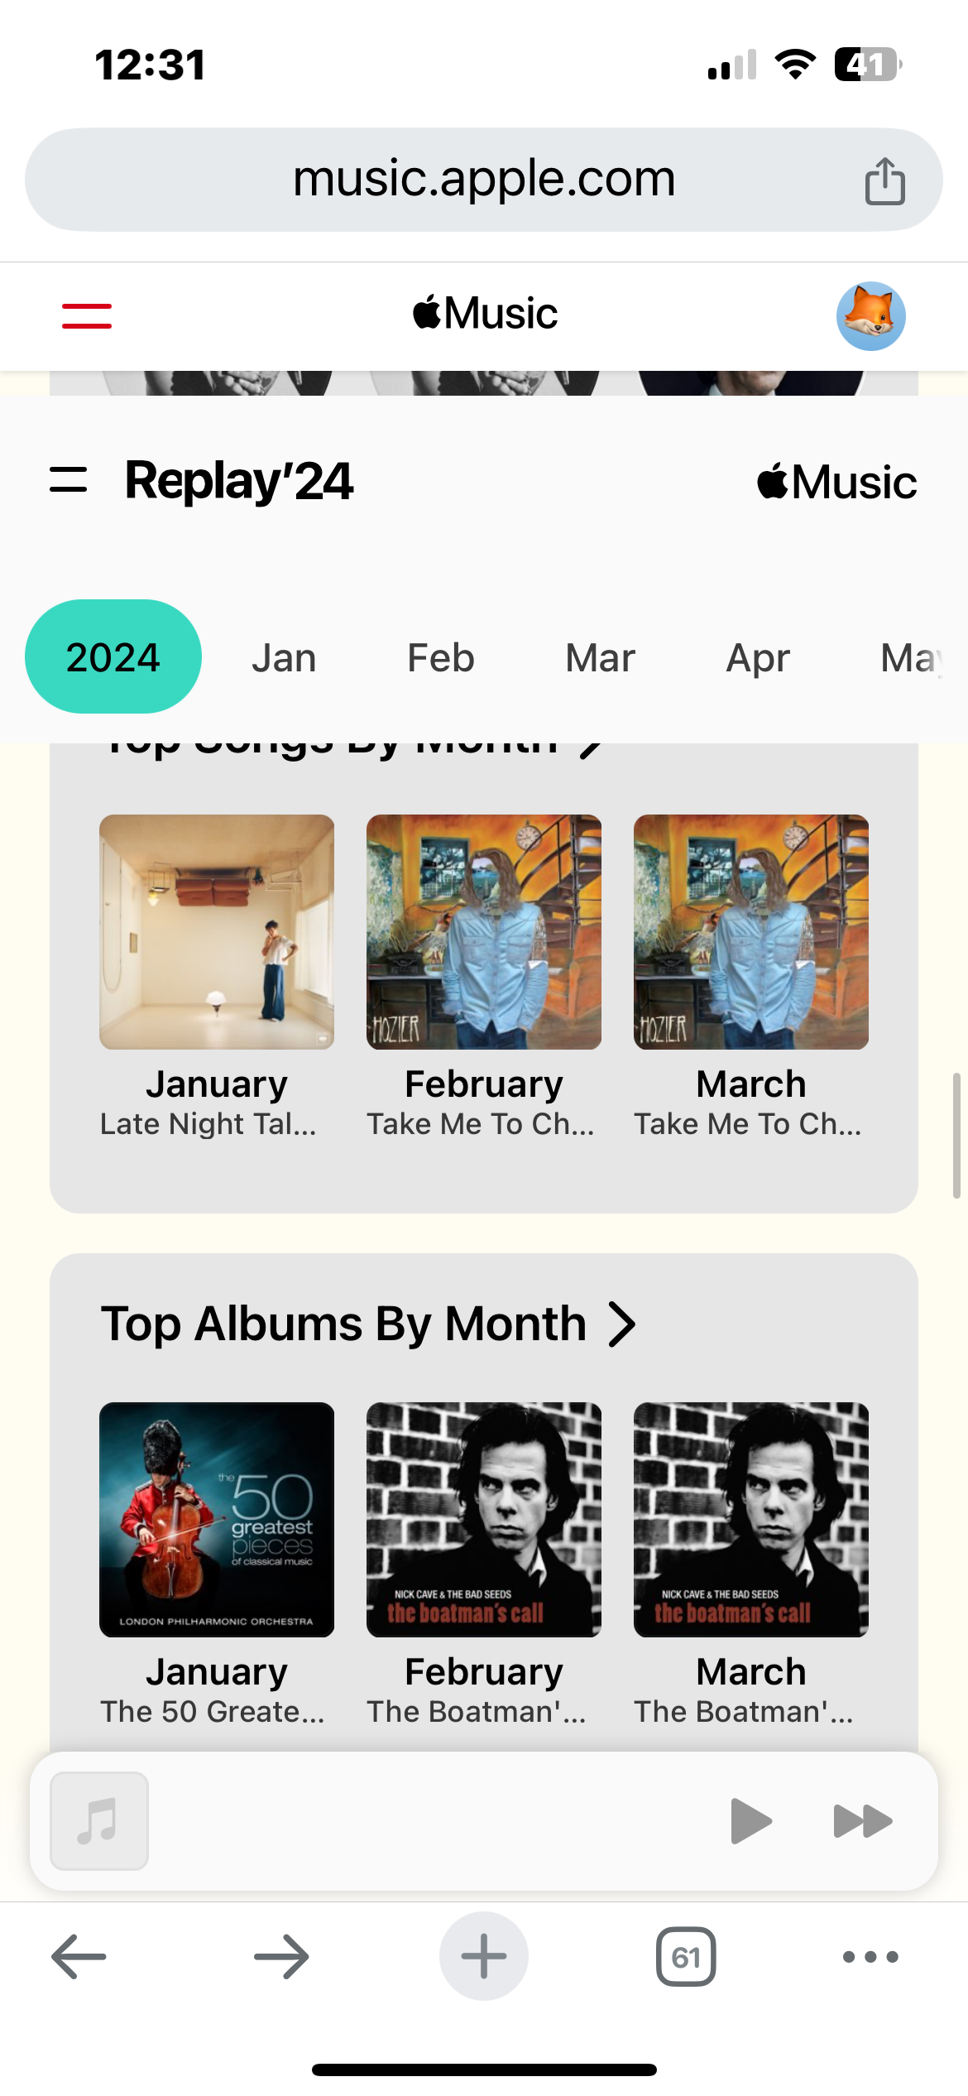Expand Top Albums By Month chevron
The width and height of the screenshot is (968, 2096).
pyautogui.click(x=622, y=1324)
